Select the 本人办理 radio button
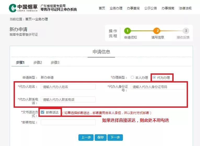Image resolution: width=200 pixels, height=146 pixels. point(132,77)
